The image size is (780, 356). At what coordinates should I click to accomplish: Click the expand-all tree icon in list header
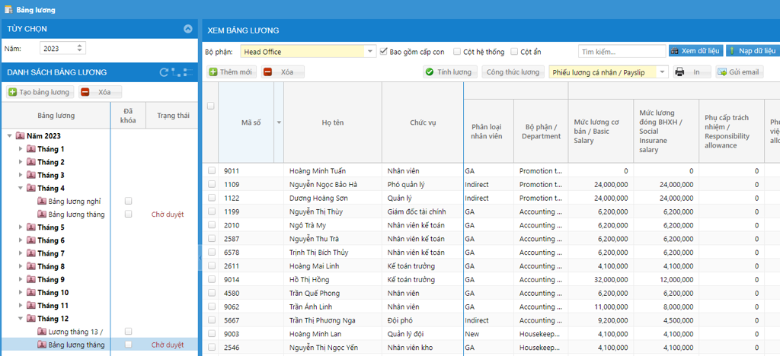(176, 72)
